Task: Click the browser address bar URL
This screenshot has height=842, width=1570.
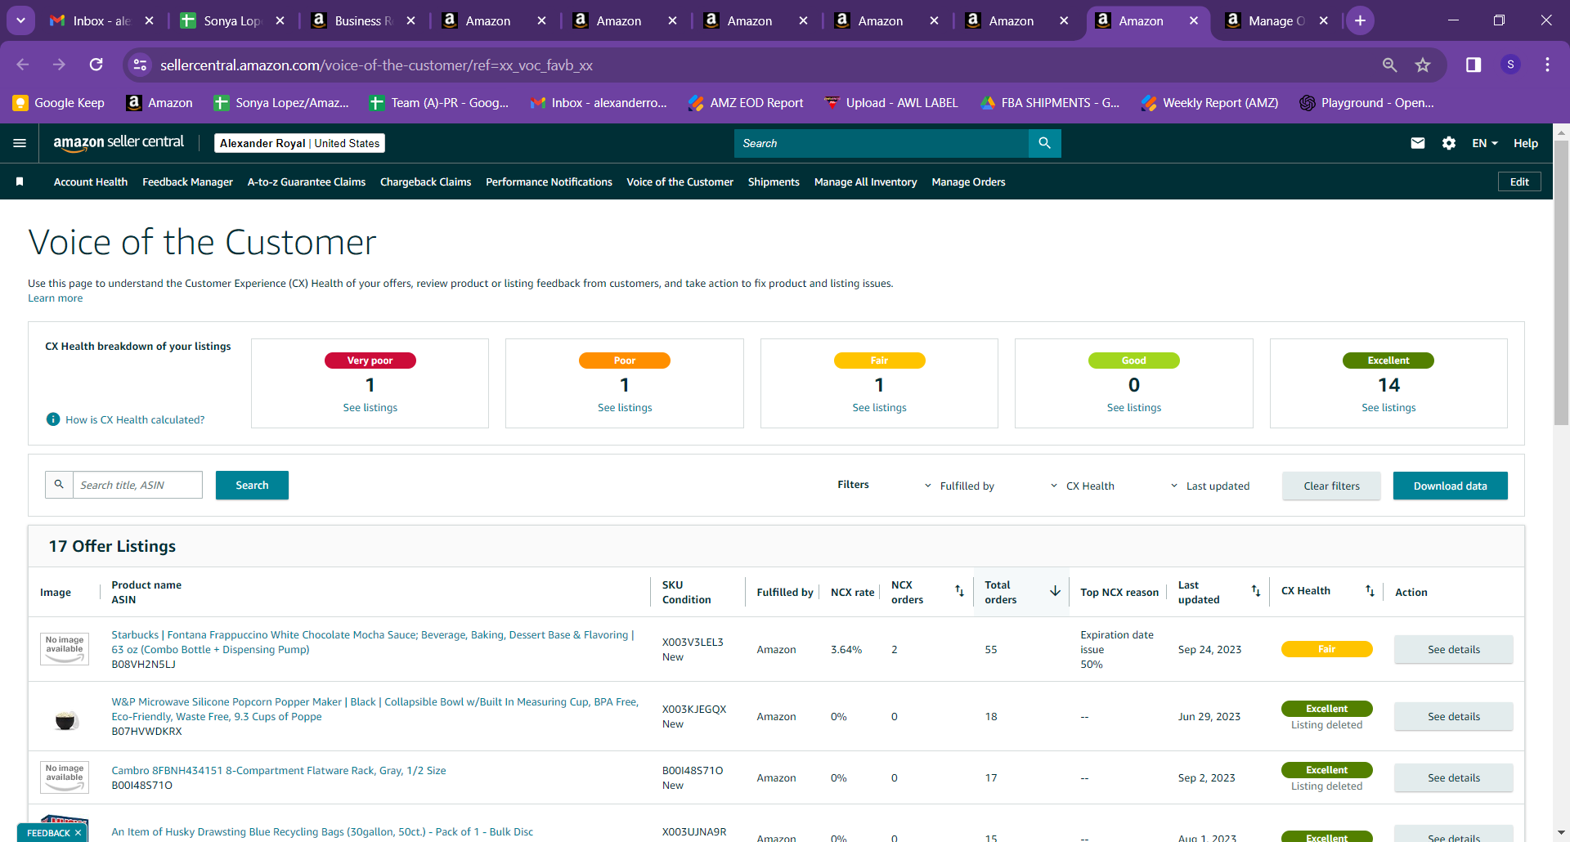Action: (x=376, y=65)
